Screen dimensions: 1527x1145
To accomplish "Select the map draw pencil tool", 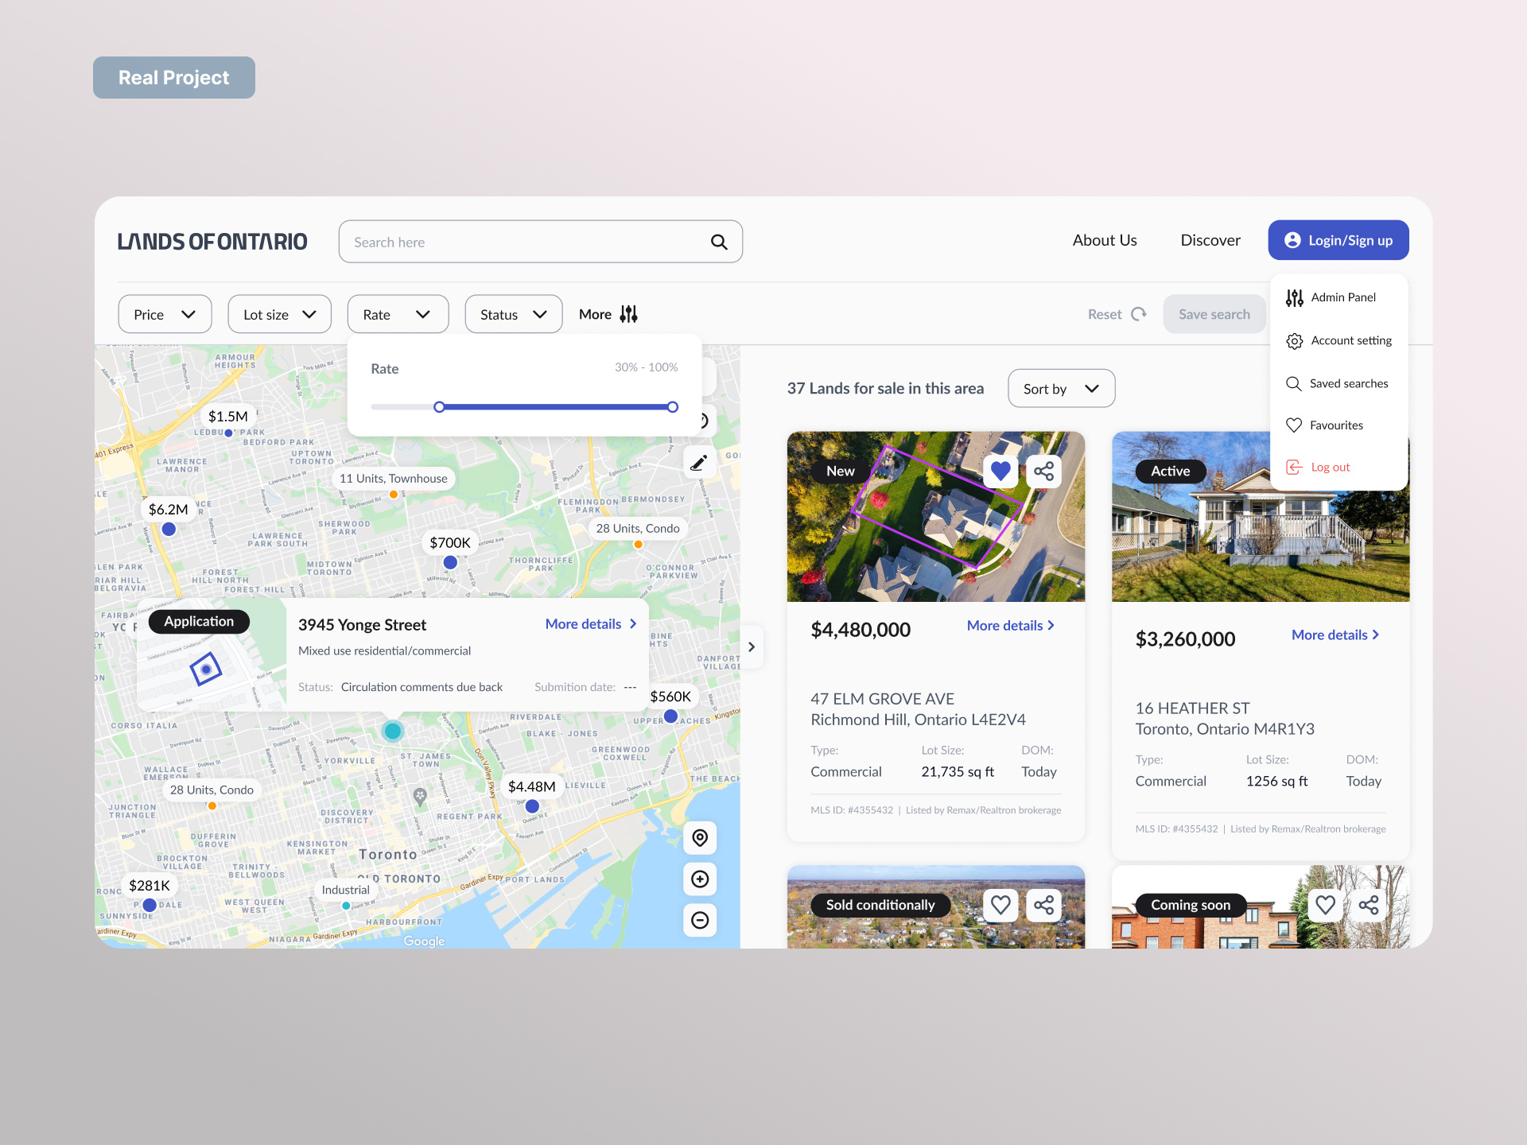I will coord(699,463).
